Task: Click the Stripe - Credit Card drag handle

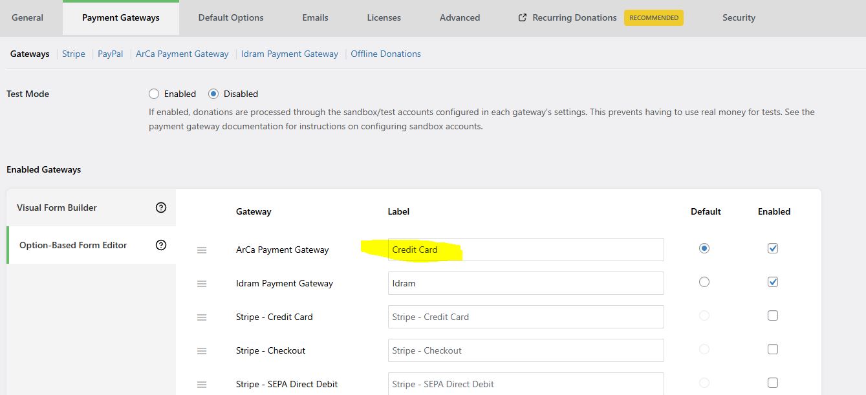Action: pyautogui.click(x=202, y=317)
